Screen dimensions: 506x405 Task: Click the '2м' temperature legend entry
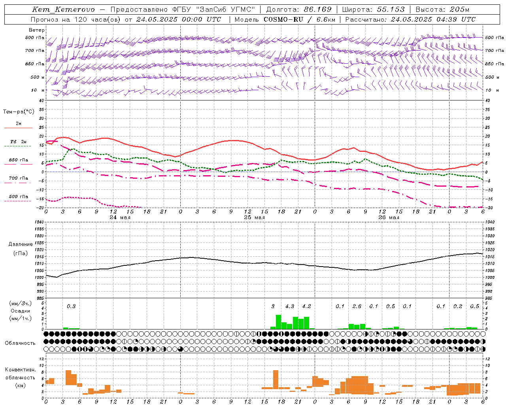coord(19,123)
